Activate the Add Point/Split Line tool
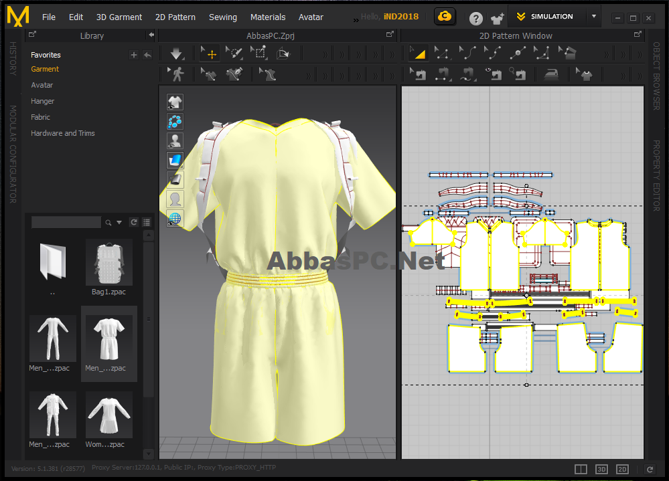The width and height of the screenshot is (669, 481). pyautogui.click(x=517, y=54)
